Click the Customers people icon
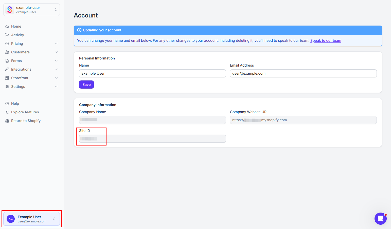 point(7,52)
